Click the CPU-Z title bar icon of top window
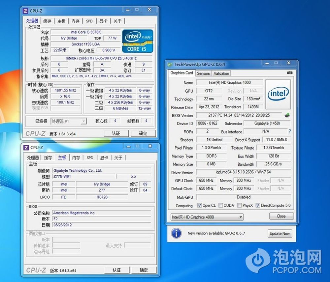The height and width of the screenshot is (282, 330). pos(25,11)
